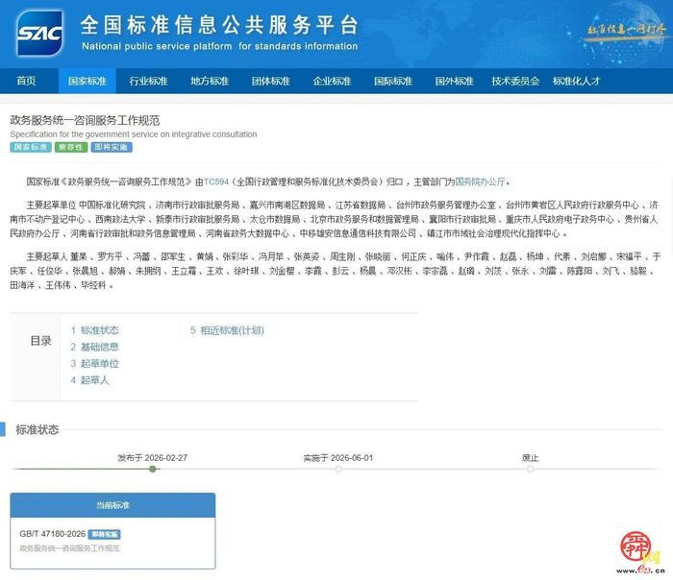Navigate to 标准化人才 section

577,82
